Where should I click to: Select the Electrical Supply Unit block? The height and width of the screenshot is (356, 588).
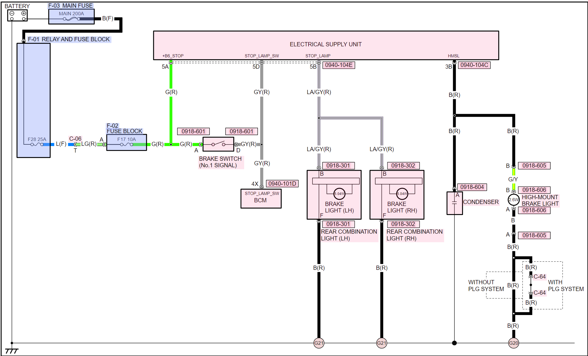[326, 45]
